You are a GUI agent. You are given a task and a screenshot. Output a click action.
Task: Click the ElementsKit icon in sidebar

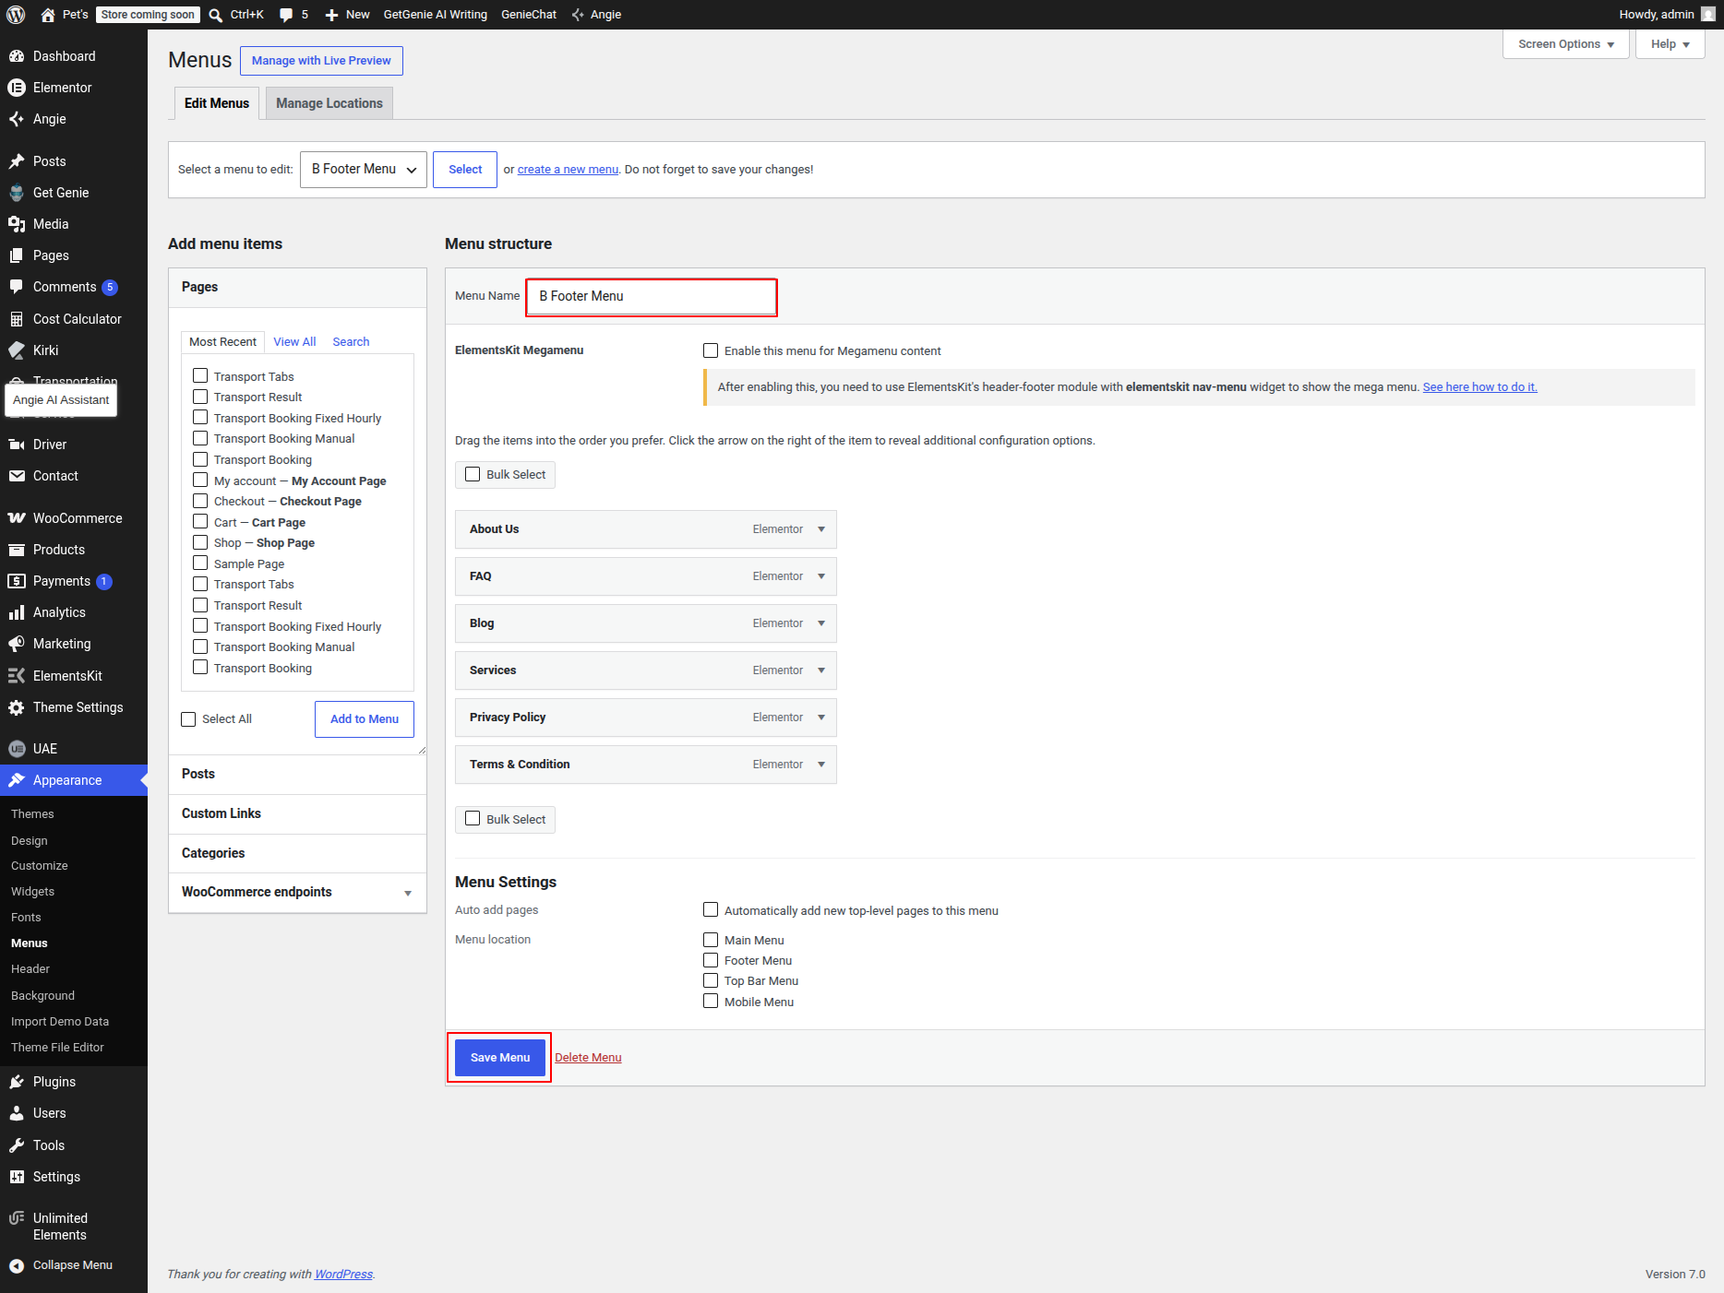point(17,676)
